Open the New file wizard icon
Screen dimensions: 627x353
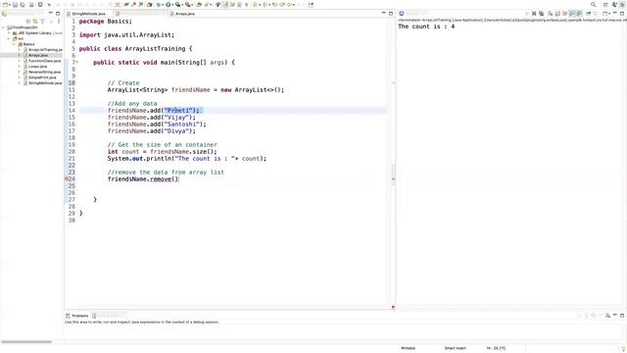coord(5,4)
